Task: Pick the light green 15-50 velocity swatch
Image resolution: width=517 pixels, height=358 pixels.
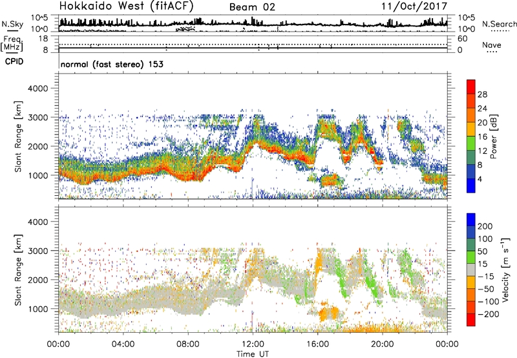Action: point(471,257)
